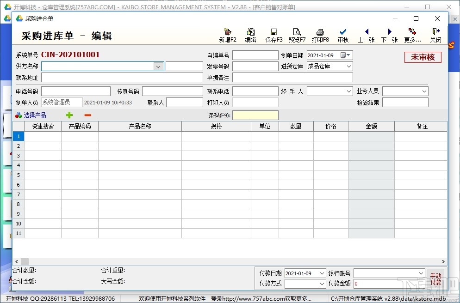The image size is (460, 303).
Task: Open print preview via 预览F7 icon
Action: coord(297,31)
